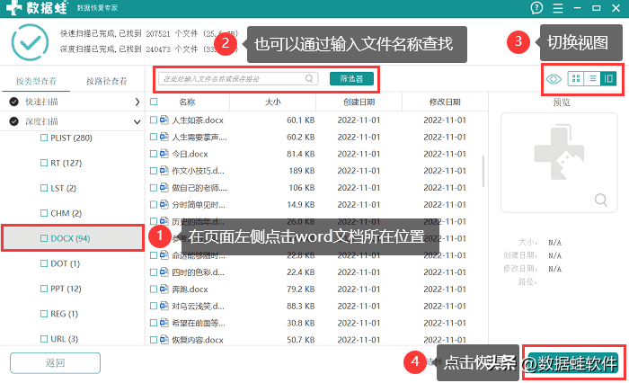The height and width of the screenshot is (383, 629).
Task: Click the docx icon of 恢复内容.docx
Action: (x=164, y=339)
